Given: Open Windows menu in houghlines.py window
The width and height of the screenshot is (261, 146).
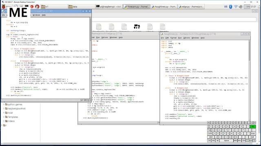Looking at the screenshot, I should click(x=195, y=38).
